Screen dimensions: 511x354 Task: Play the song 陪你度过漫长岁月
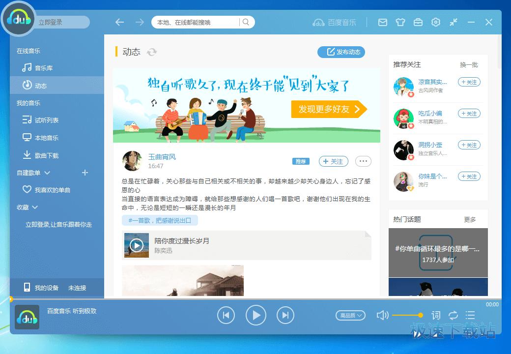tap(136, 245)
